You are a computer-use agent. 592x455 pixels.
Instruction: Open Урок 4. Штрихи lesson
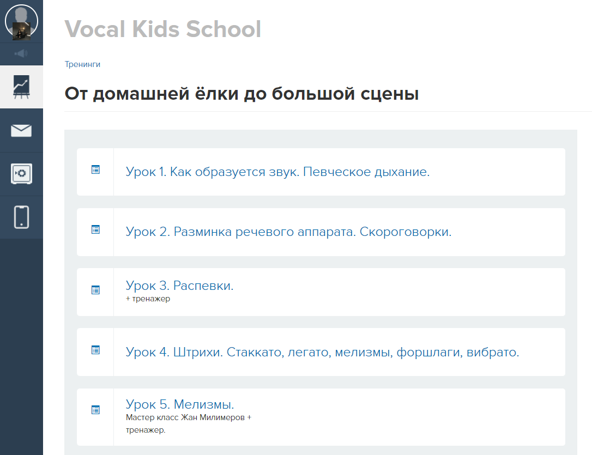click(x=322, y=352)
